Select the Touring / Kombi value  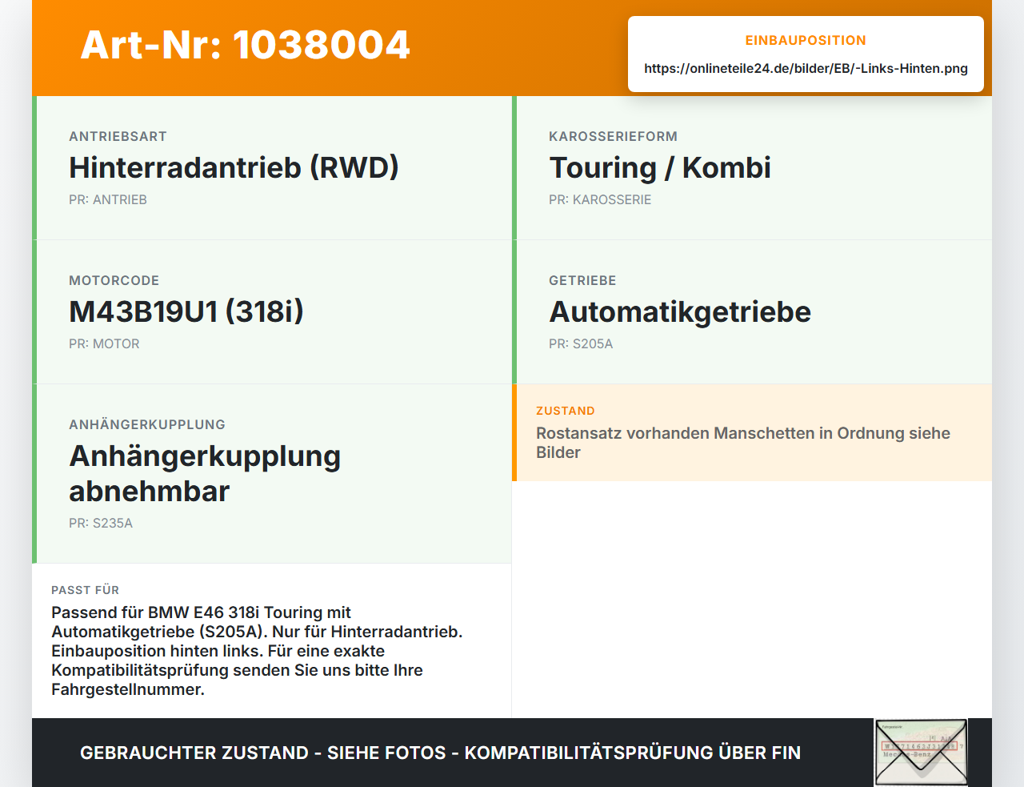[x=660, y=167]
